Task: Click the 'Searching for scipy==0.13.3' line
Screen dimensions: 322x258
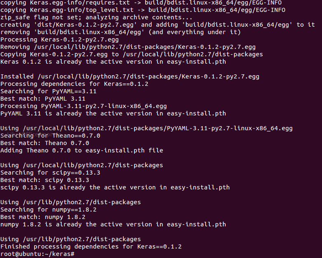Action: click(50, 173)
